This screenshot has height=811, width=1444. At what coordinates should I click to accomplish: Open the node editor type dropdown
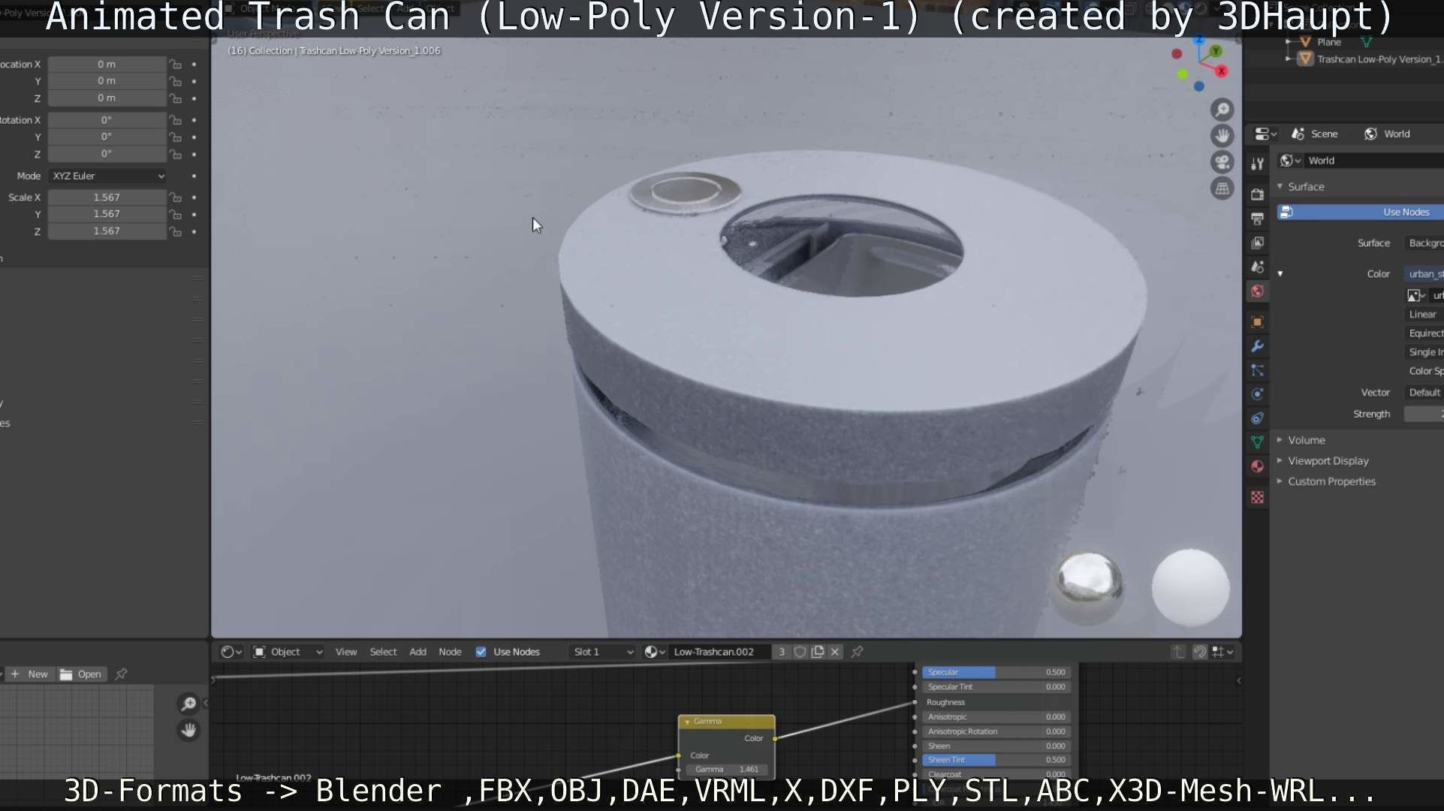pos(231,652)
